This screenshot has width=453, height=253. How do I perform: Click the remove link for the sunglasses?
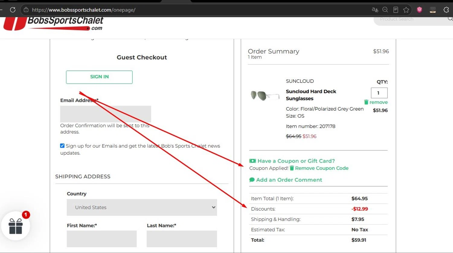click(x=378, y=102)
